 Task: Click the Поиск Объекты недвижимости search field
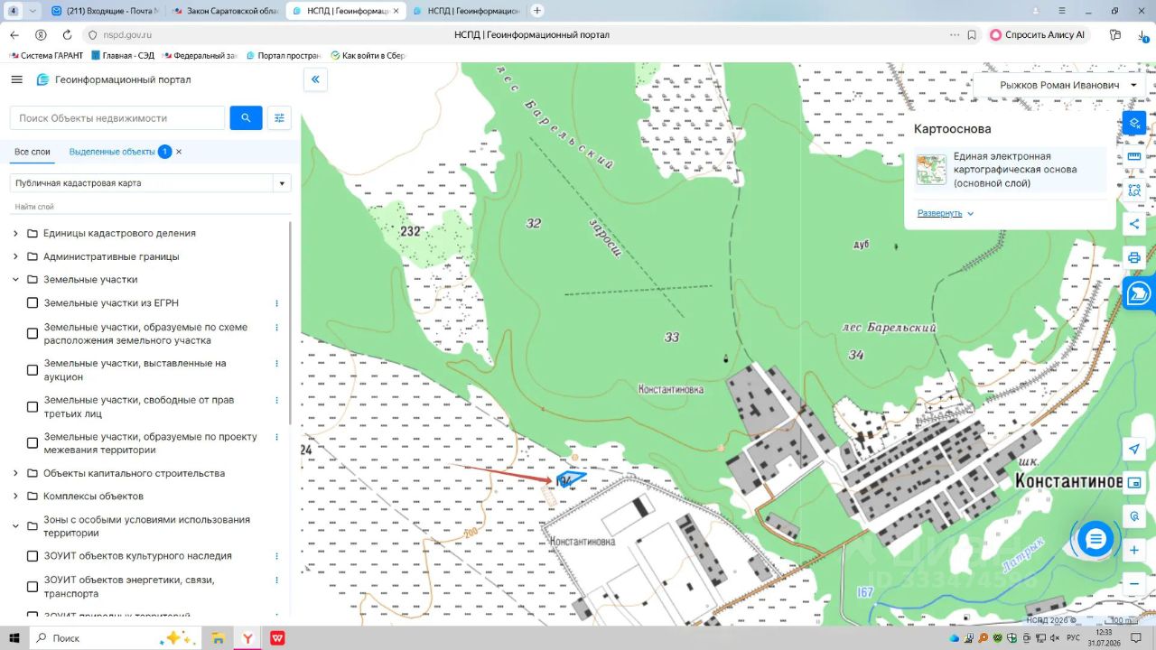tap(117, 118)
